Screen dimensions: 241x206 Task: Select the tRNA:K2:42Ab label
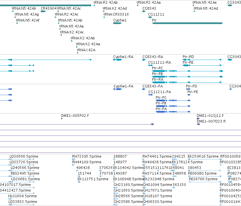point(83,38)
